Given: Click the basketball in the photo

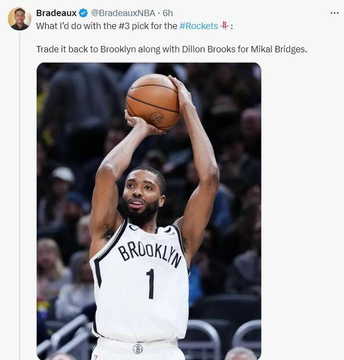Looking at the screenshot, I should tap(153, 102).
